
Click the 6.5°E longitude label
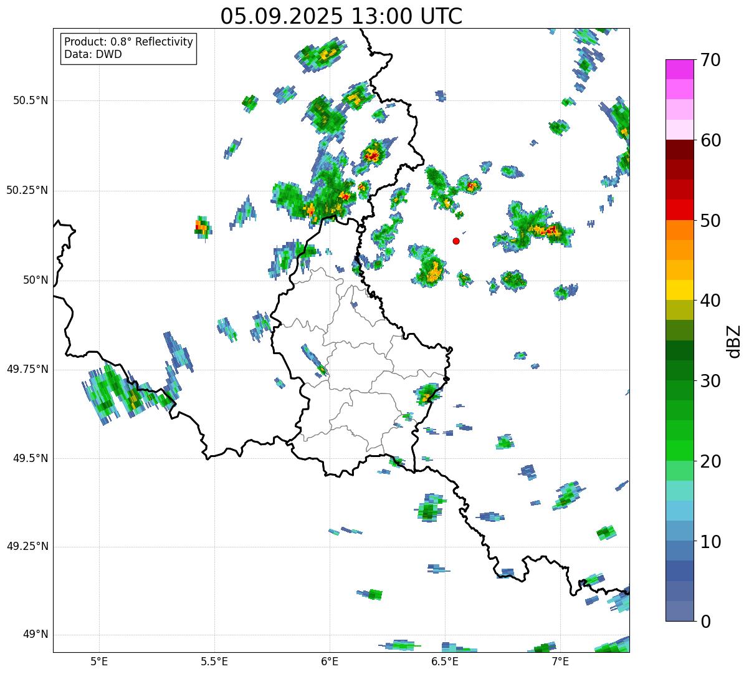click(x=445, y=661)
